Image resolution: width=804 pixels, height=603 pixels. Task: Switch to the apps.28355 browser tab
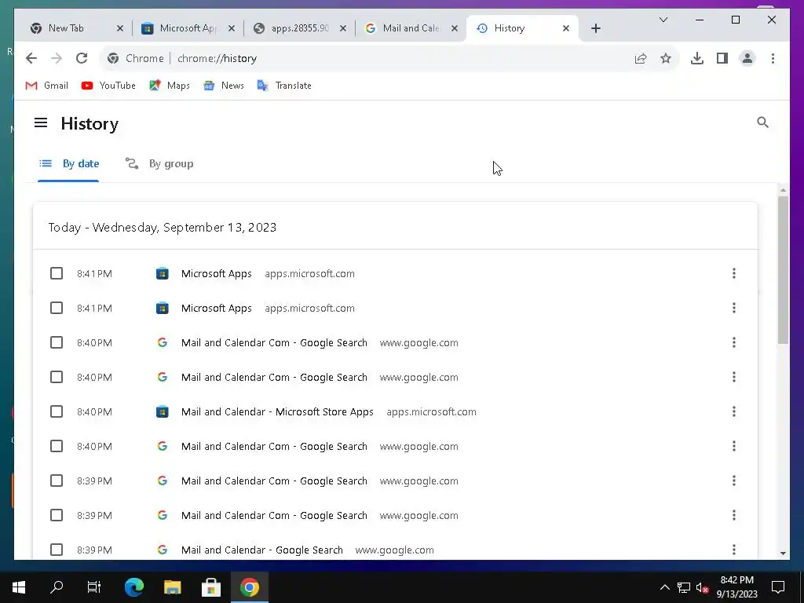pyautogui.click(x=299, y=28)
